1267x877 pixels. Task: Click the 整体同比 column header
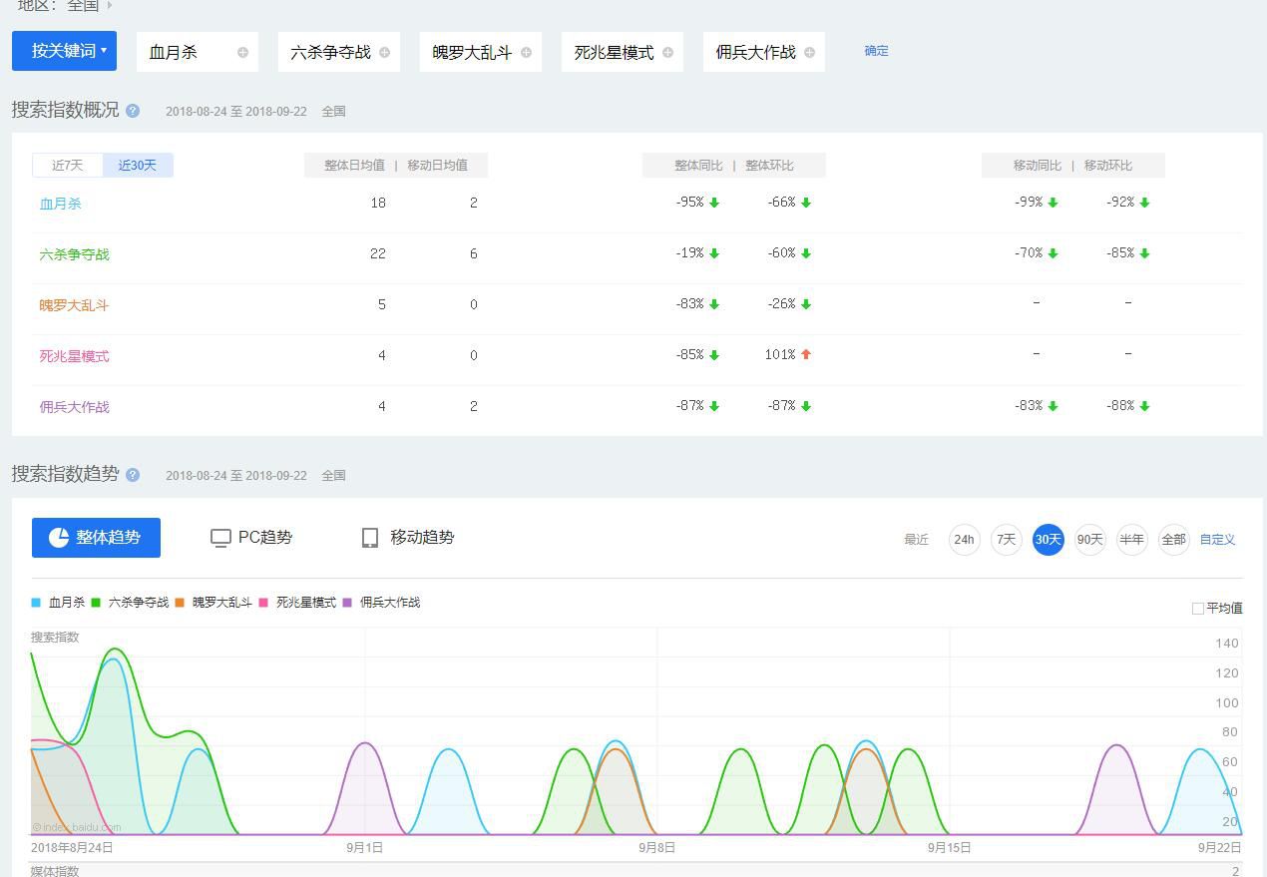coord(698,166)
